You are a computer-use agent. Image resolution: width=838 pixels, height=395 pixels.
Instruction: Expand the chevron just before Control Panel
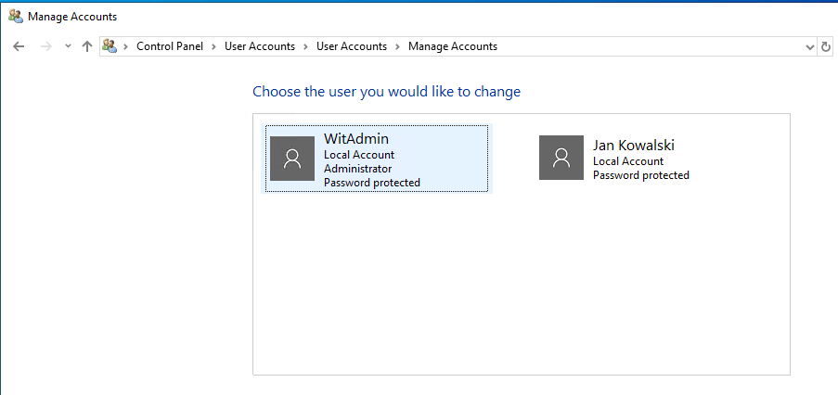pos(126,46)
